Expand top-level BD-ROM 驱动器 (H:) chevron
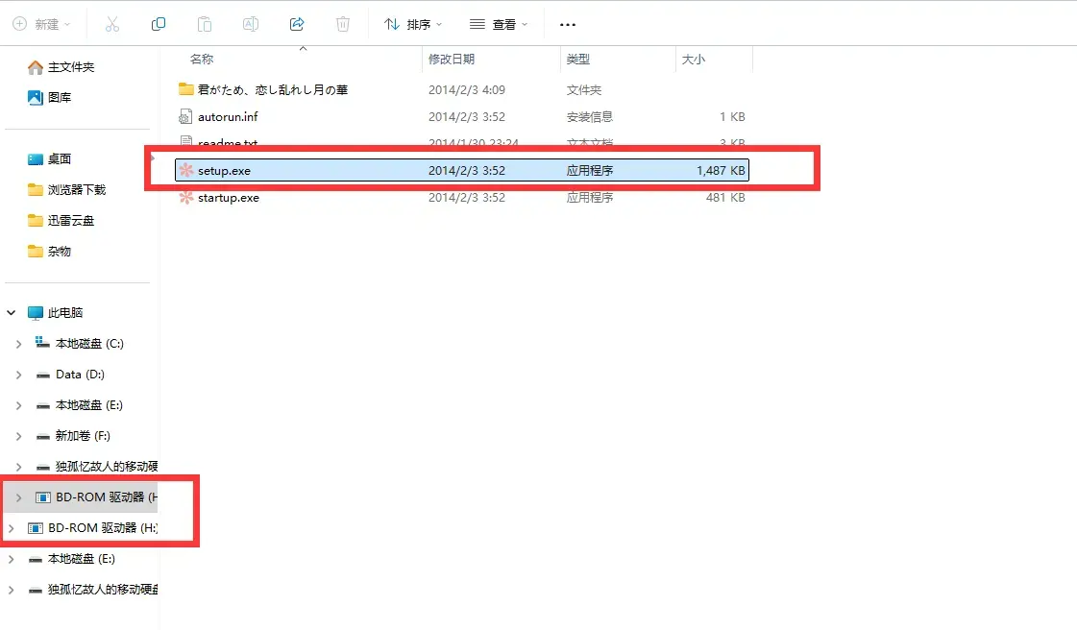The height and width of the screenshot is (630, 1077). [11, 528]
